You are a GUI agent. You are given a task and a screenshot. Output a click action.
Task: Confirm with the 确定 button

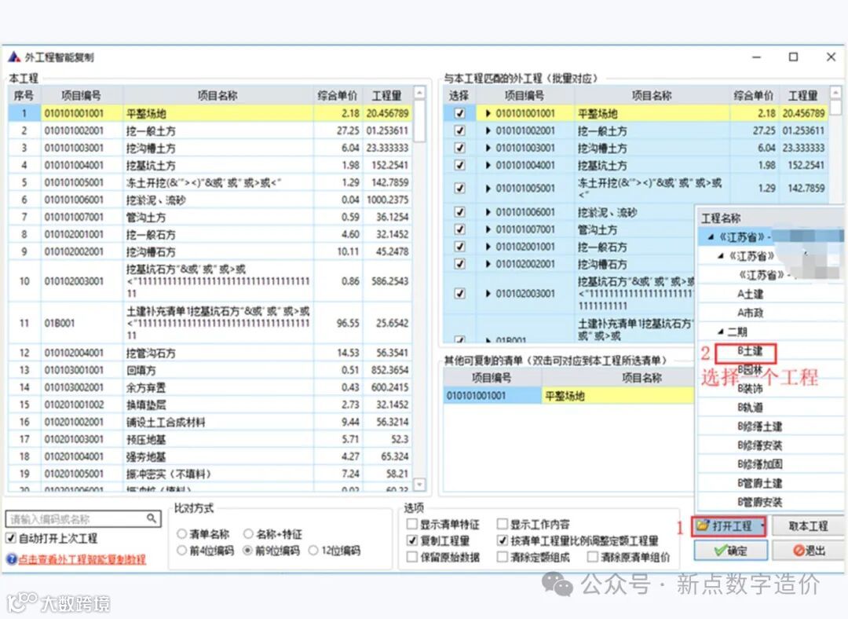[x=731, y=551]
